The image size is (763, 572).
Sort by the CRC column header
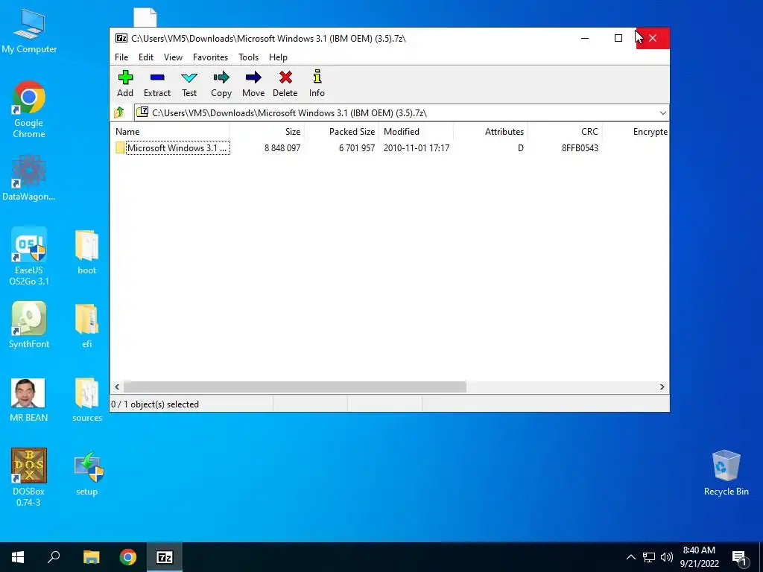[566, 132]
